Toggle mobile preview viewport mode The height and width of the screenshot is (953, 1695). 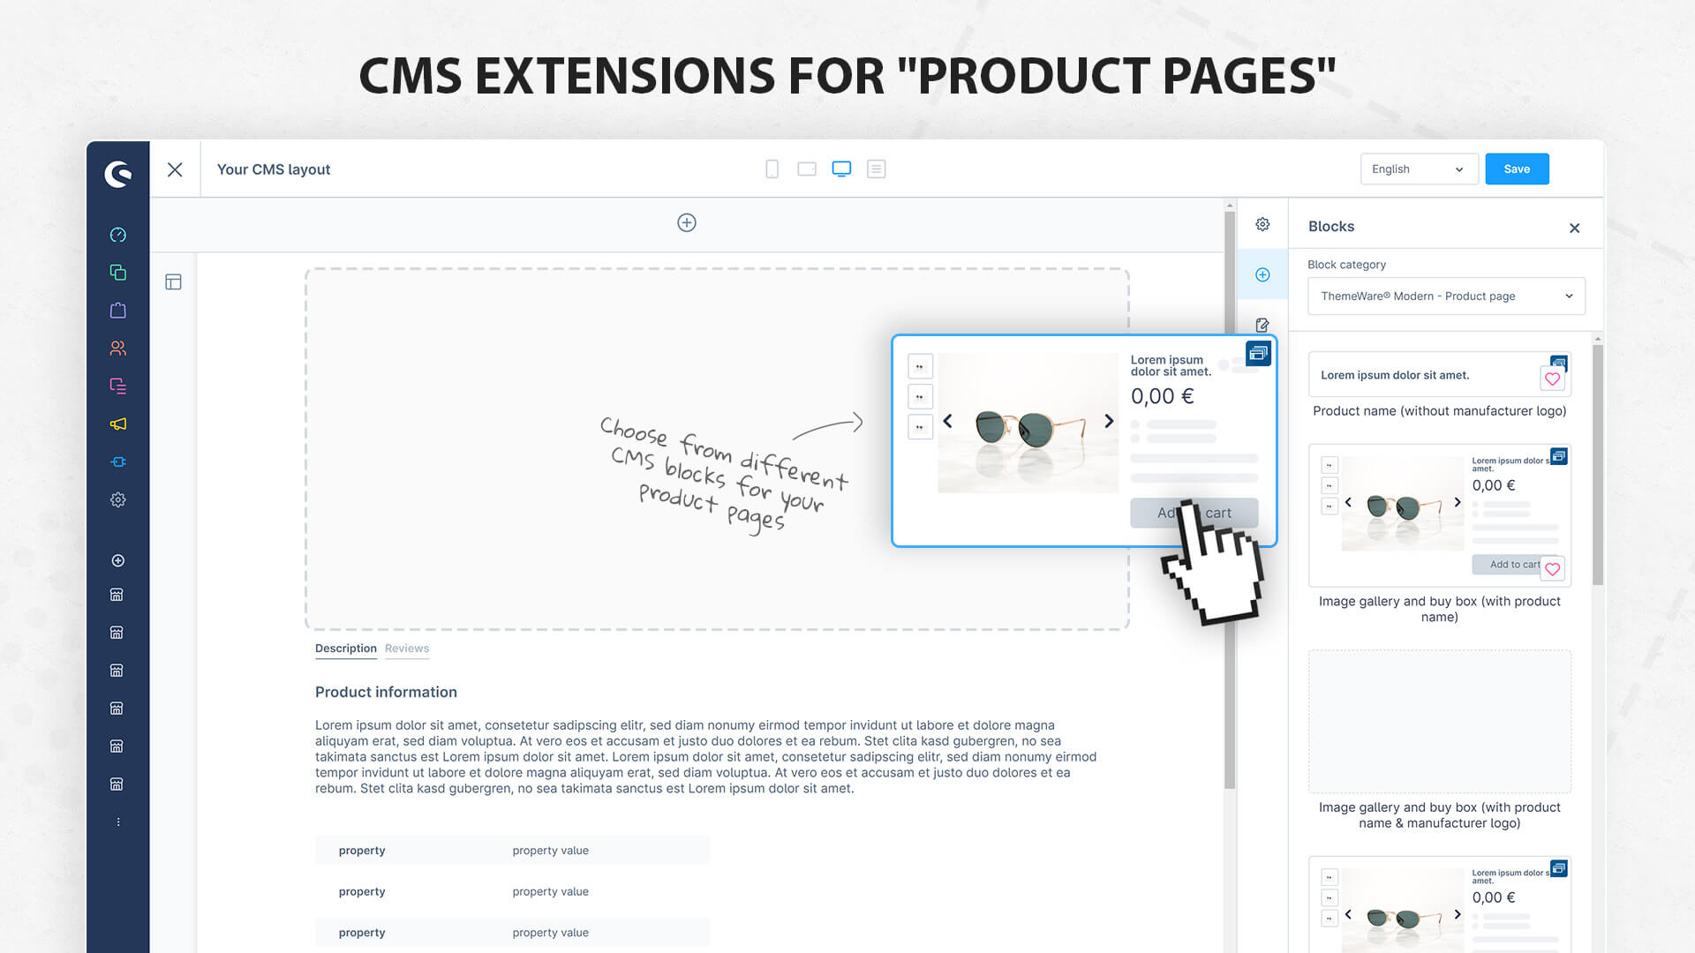[771, 169]
